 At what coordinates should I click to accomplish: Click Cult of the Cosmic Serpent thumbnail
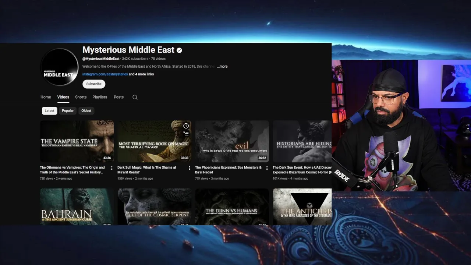tap(155, 207)
